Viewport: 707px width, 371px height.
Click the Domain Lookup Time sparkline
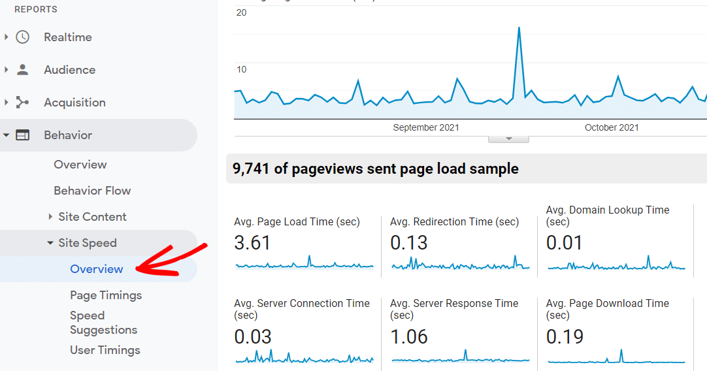tap(616, 263)
